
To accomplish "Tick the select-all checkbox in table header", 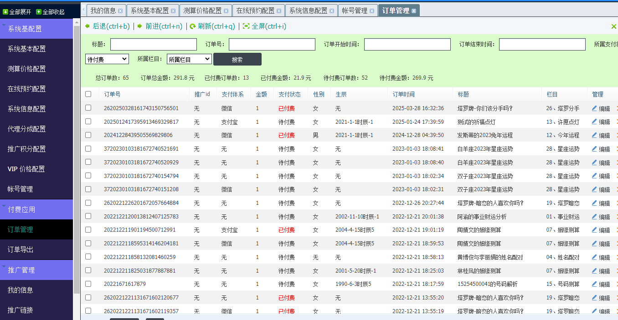I will pos(88,94).
